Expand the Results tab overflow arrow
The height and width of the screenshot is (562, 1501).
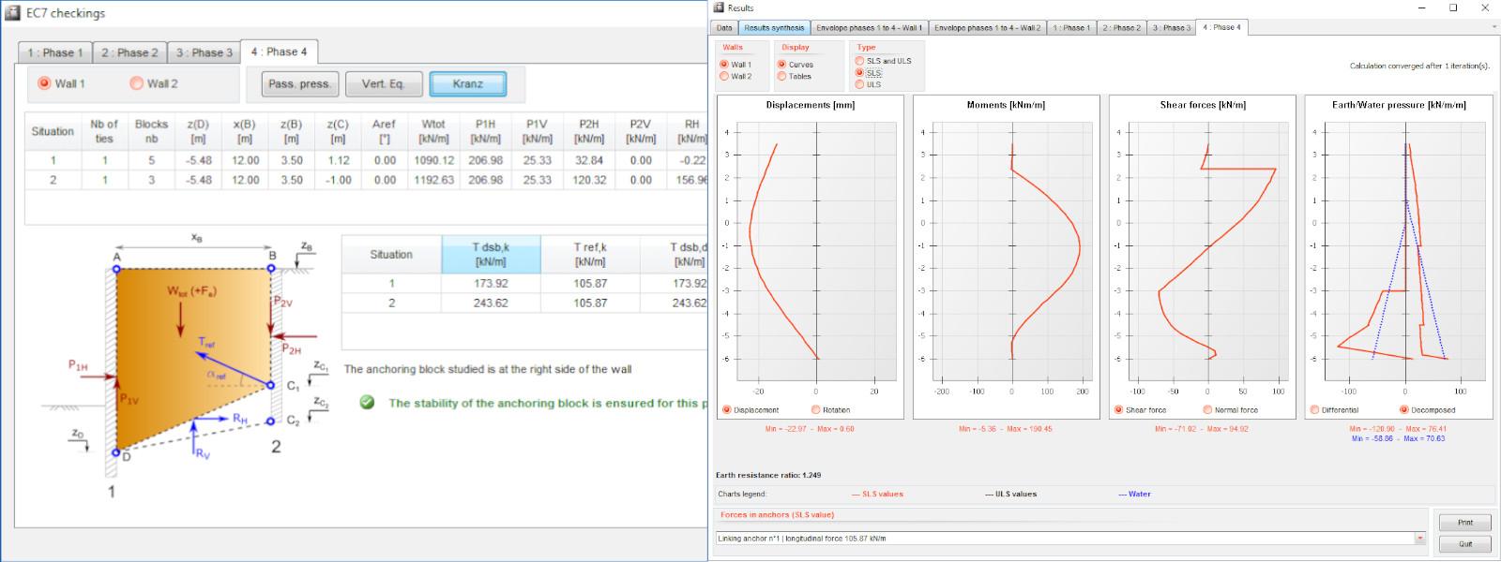point(1493,27)
